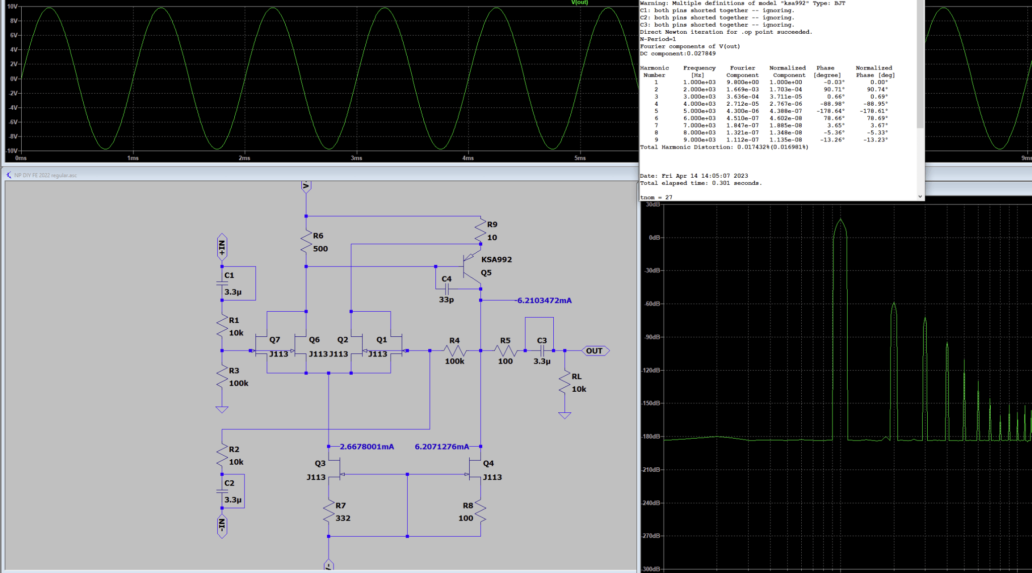The height and width of the screenshot is (573, 1032).
Task: Click JFET Q3 label
Action: (320, 463)
